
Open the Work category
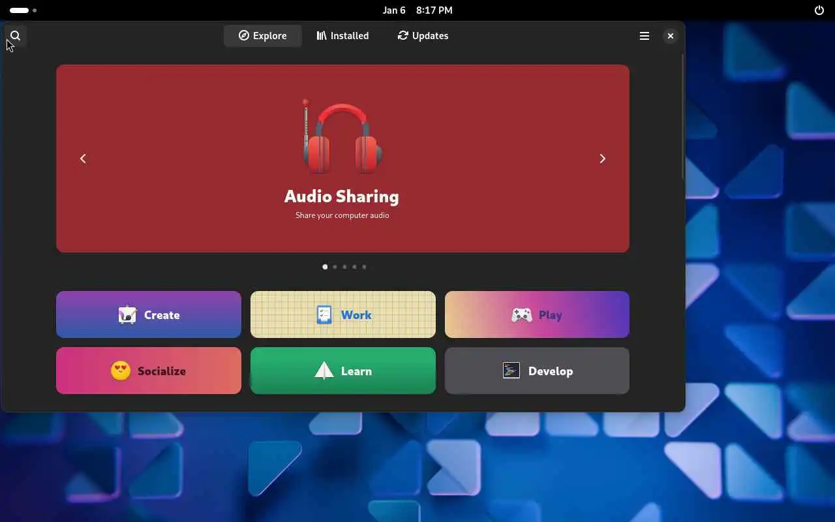[x=343, y=315]
